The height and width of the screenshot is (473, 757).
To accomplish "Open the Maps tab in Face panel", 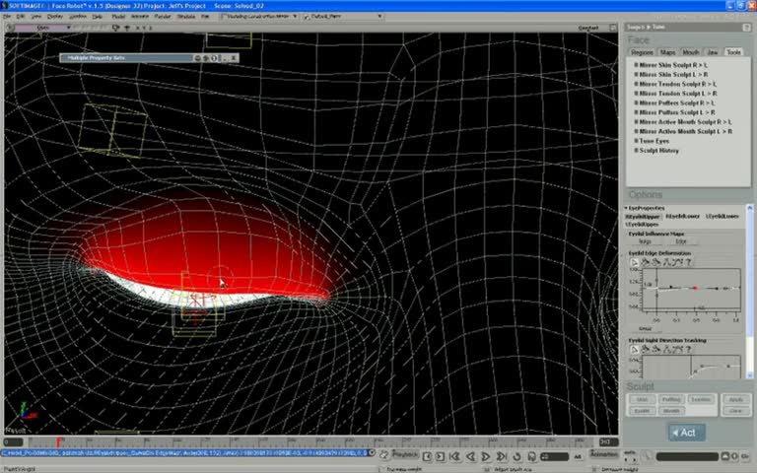I will [x=667, y=52].
